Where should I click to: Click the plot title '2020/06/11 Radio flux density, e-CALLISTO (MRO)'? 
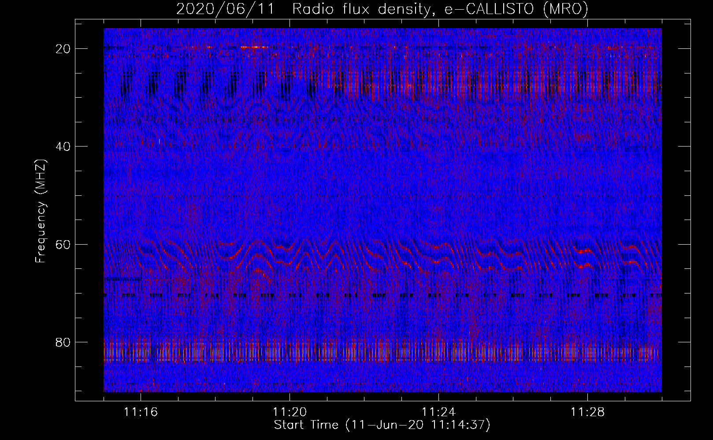coord(382,9)
